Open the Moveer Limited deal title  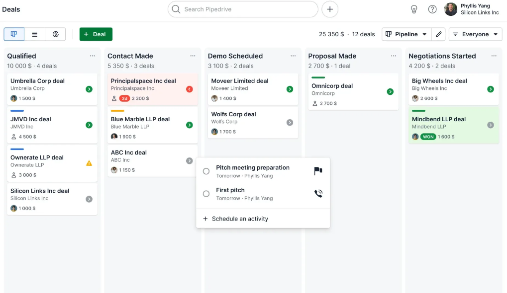pyautogui.click(x=240, y=81)
